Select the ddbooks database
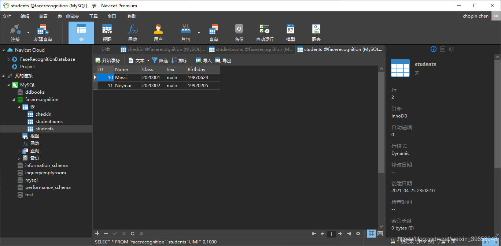The image size is (501, 246). (x=35, y=92)
